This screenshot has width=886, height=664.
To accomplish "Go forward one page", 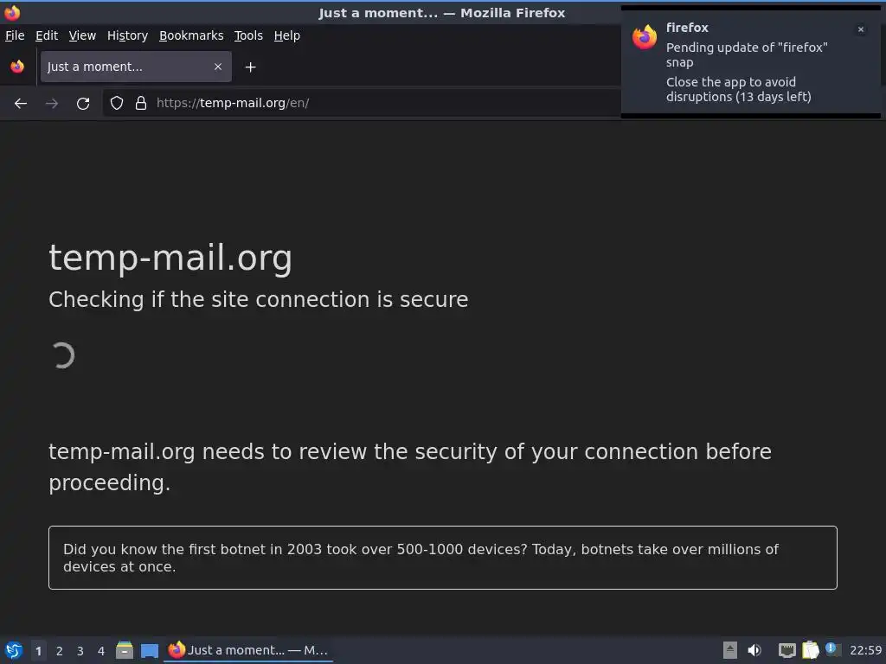I will click(52, 104).
